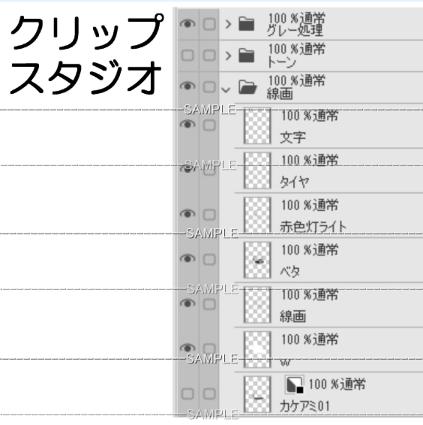Viewport: 423px width, 425px height.
Task: Hide the 文字 layer
Action: [187, 125]
